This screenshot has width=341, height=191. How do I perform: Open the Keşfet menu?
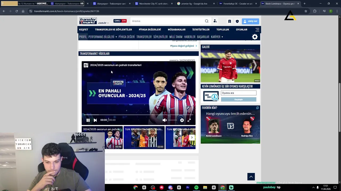[x=84, y=29]
